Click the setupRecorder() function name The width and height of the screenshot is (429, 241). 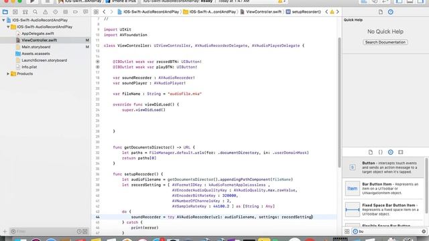[x=141, y=174]
